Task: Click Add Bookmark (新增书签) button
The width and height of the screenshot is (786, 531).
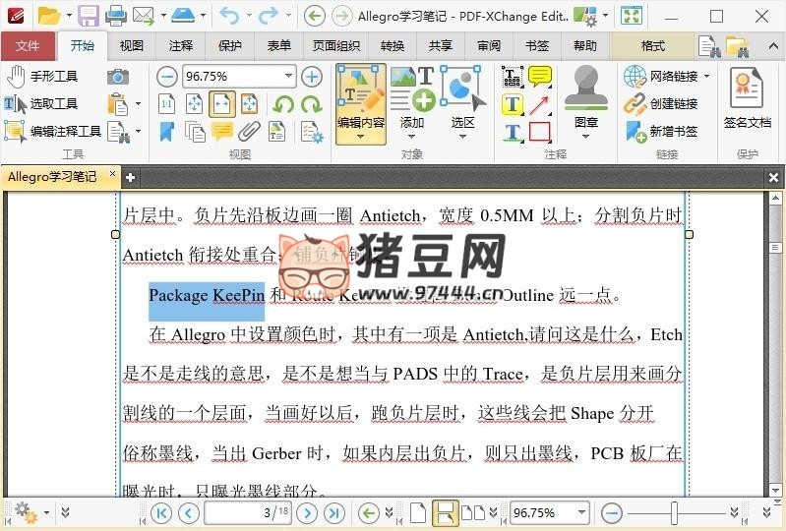Action: pyautogui.click(x=662, y=131)
